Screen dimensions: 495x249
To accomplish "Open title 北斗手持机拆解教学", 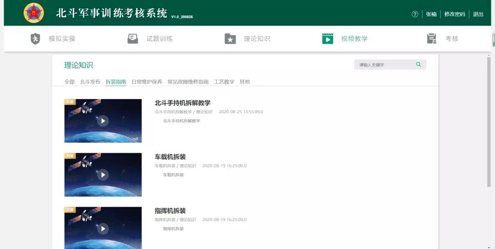I will pos(182,103).
